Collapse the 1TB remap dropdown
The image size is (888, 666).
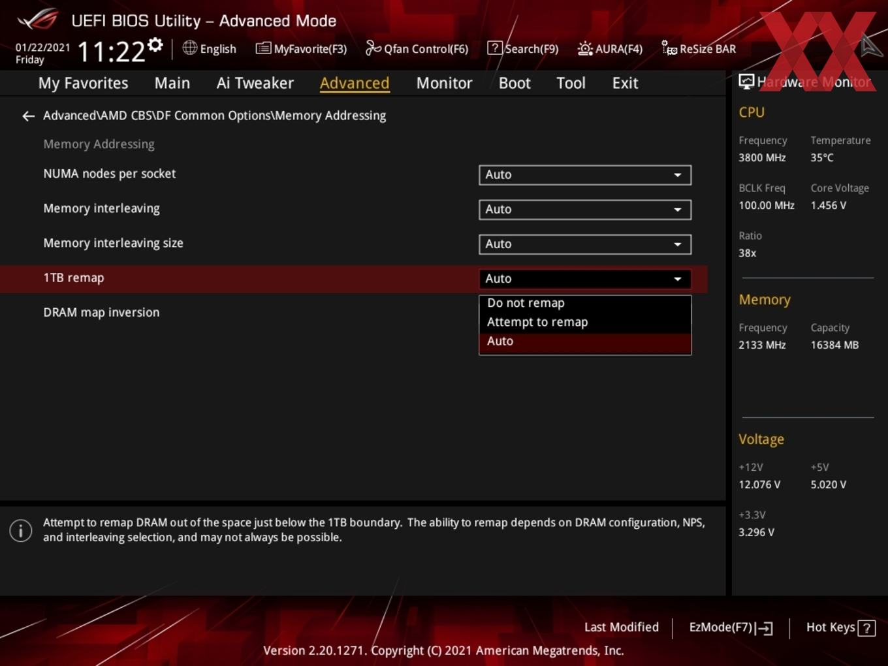[585, 279]
